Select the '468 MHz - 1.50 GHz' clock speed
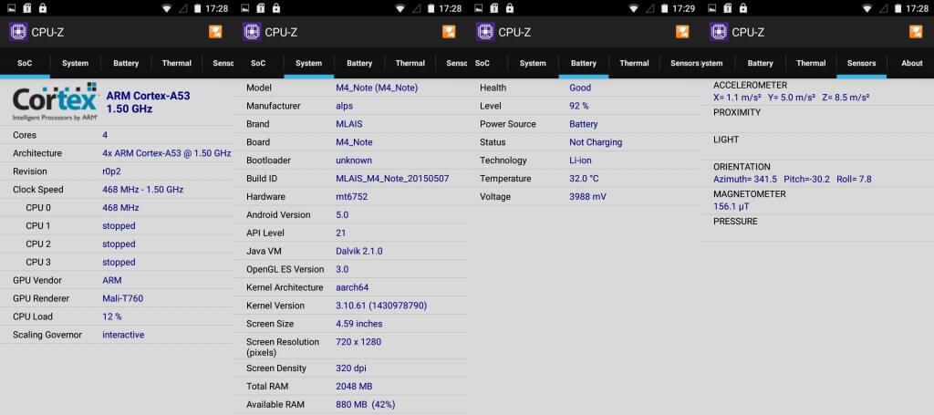934x415 pixels. click(143, 190)
